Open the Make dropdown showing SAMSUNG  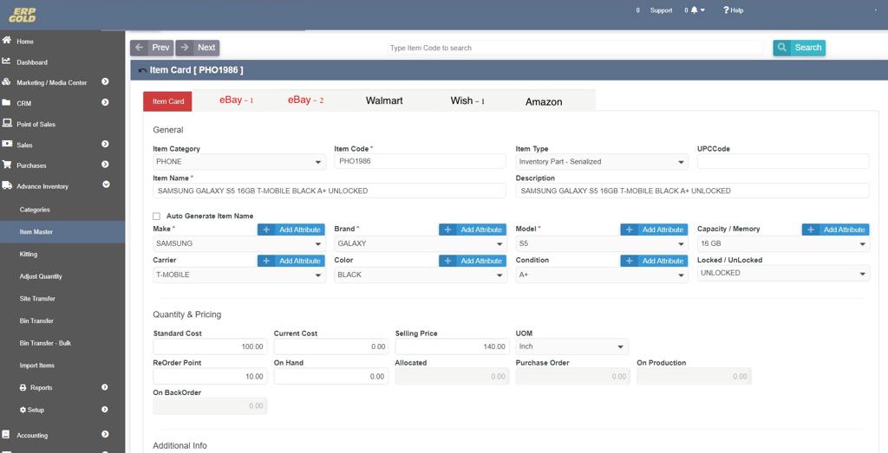[239, 243]
